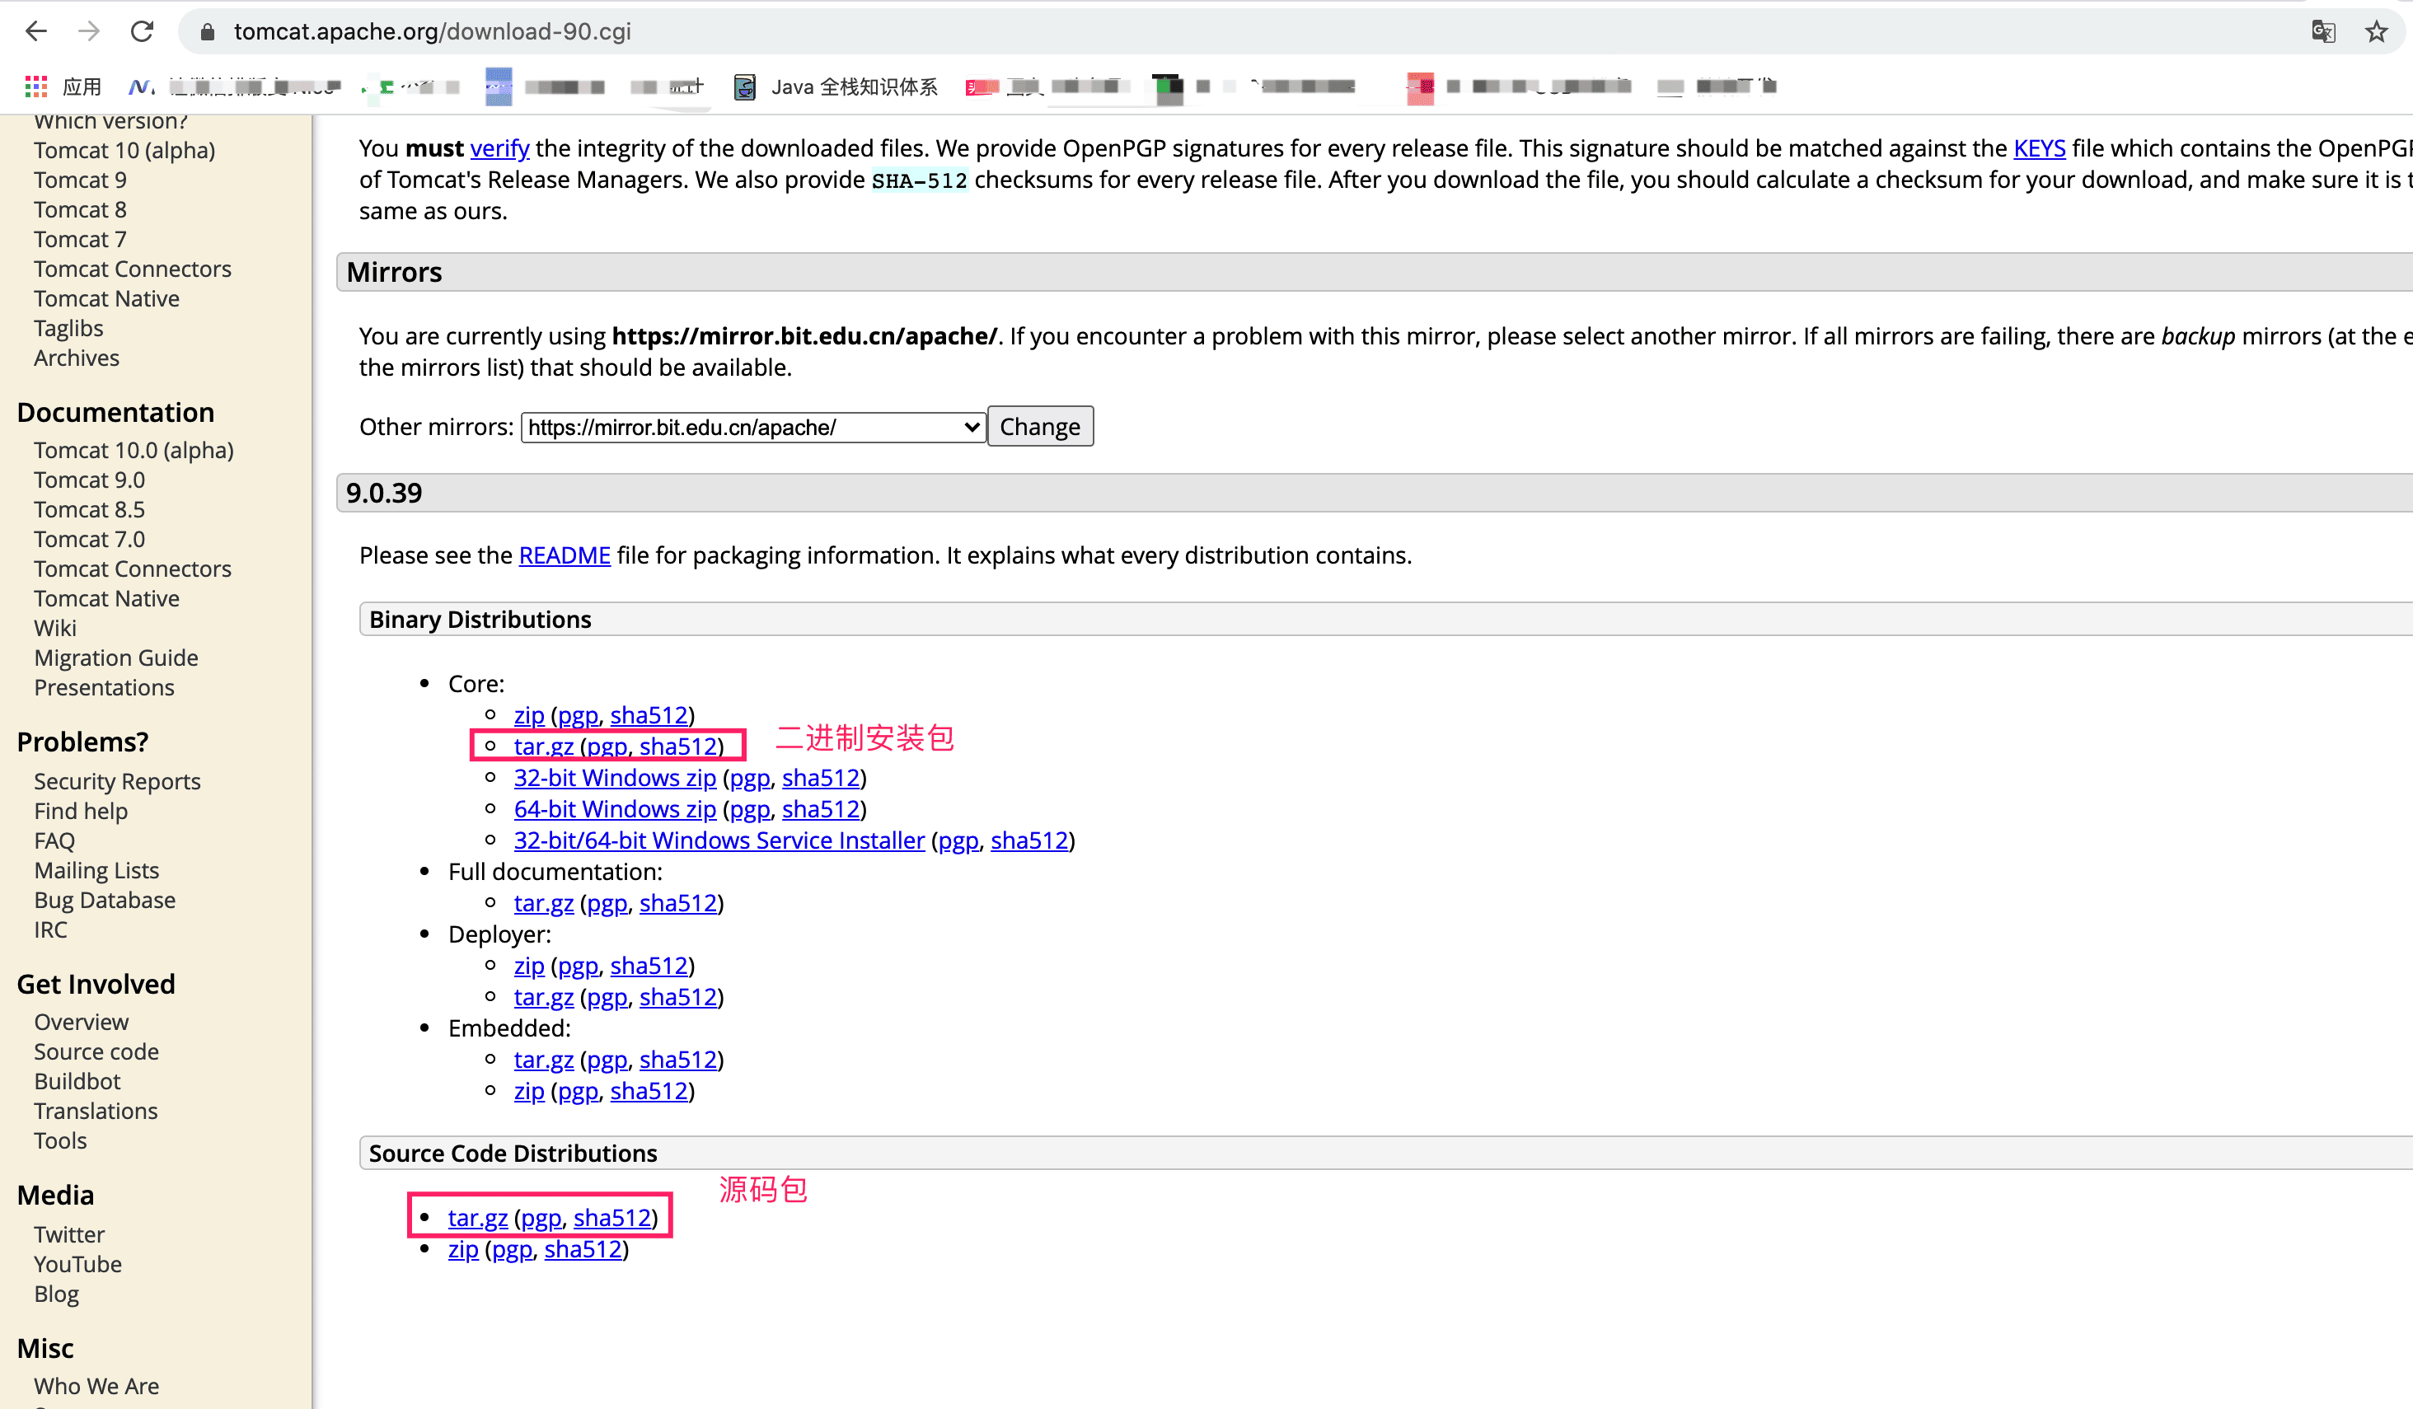Download 32-bit/64-bit Windows Service Installer
Viewport: 2413px width, 1409px height.
[718, 840]
